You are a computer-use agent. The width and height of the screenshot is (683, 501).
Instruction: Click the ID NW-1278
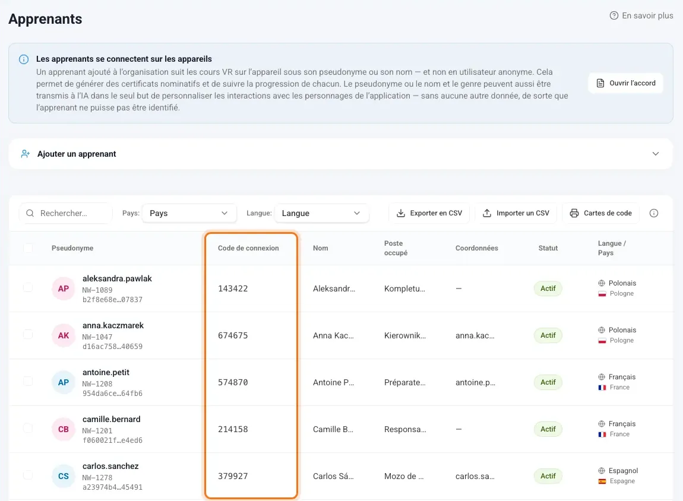[x=97, y=477]
